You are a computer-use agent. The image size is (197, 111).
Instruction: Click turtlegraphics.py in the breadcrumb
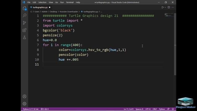point(91,12)
